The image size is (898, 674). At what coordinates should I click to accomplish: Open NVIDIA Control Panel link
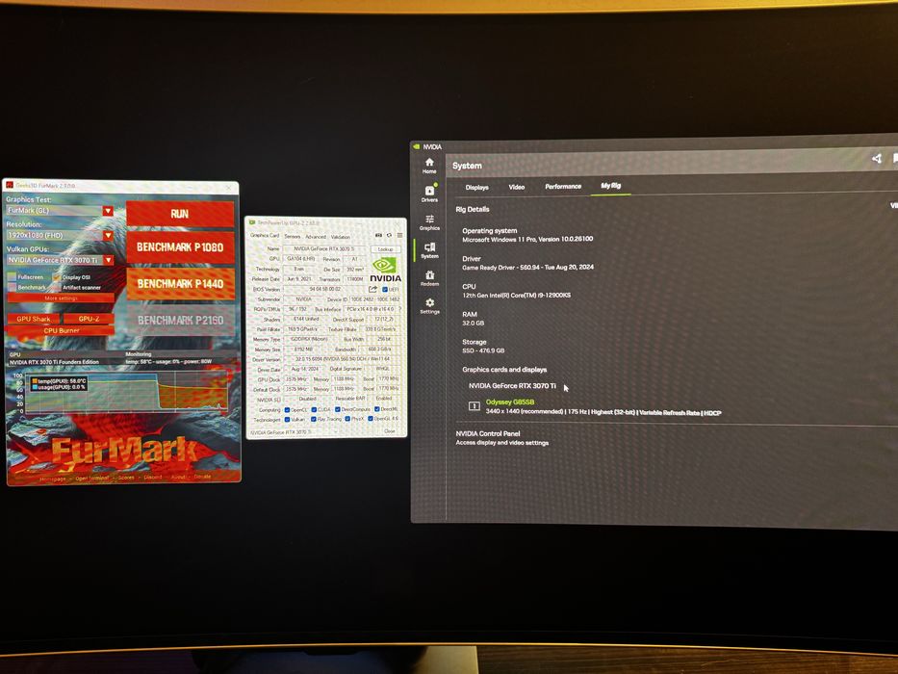[487, 434]
